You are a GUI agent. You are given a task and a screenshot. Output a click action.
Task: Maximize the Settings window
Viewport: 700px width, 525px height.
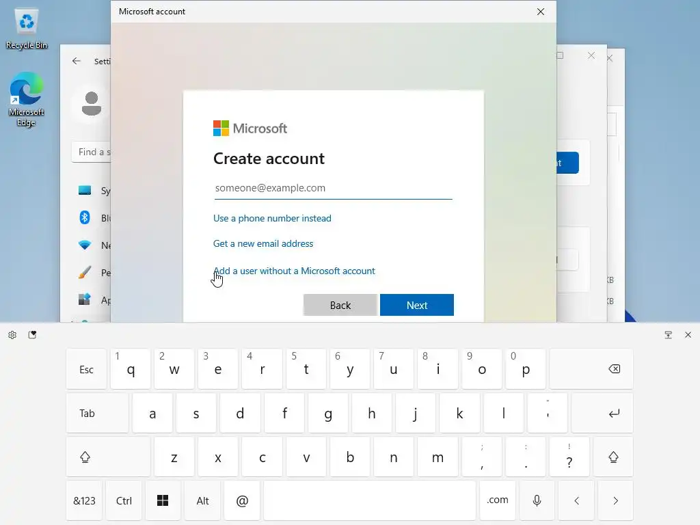[560, 55]
